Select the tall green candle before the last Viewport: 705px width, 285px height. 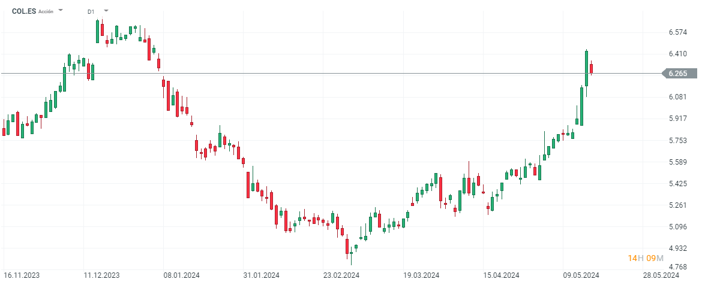pos(586,69)
